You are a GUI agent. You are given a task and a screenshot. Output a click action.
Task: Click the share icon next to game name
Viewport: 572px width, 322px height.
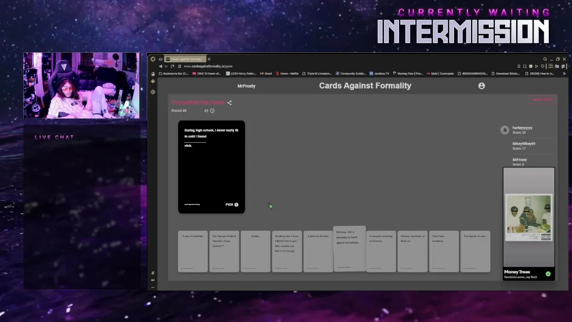[229, 103]
